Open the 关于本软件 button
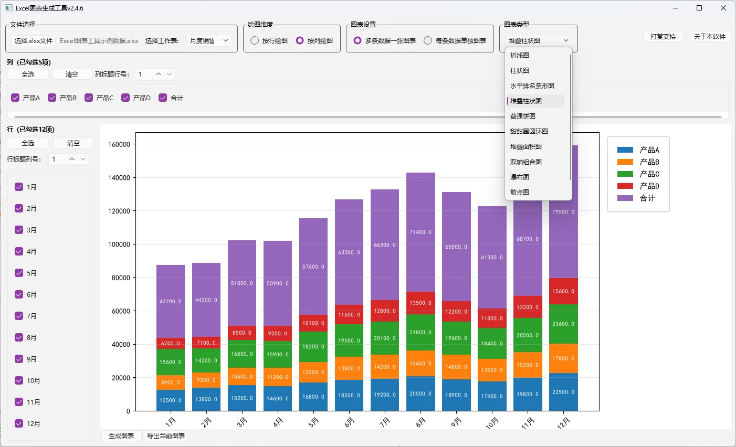Screen dimensions: 736x447 (710, 37)
